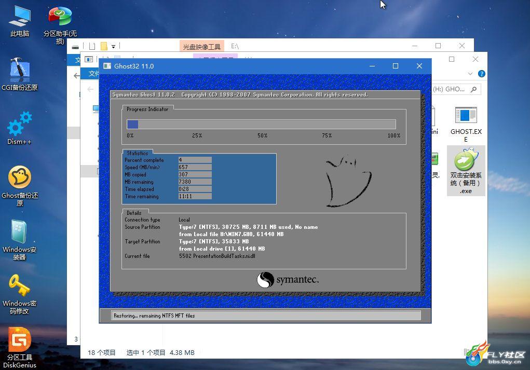Click the properties icon in H: window title bar
The height and width of the screenshot is (370, 530).
click(x=89, y=60)
